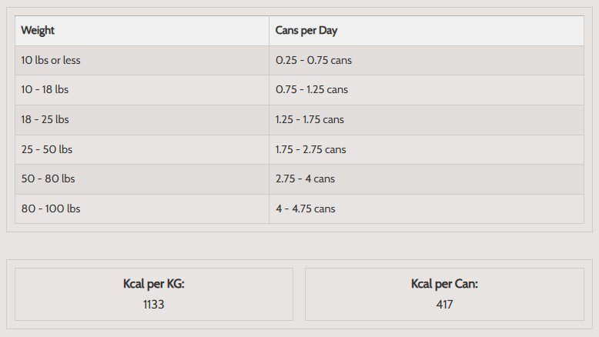Click the 1133 kcal value
599x337 pixels.
pos(154,304)
